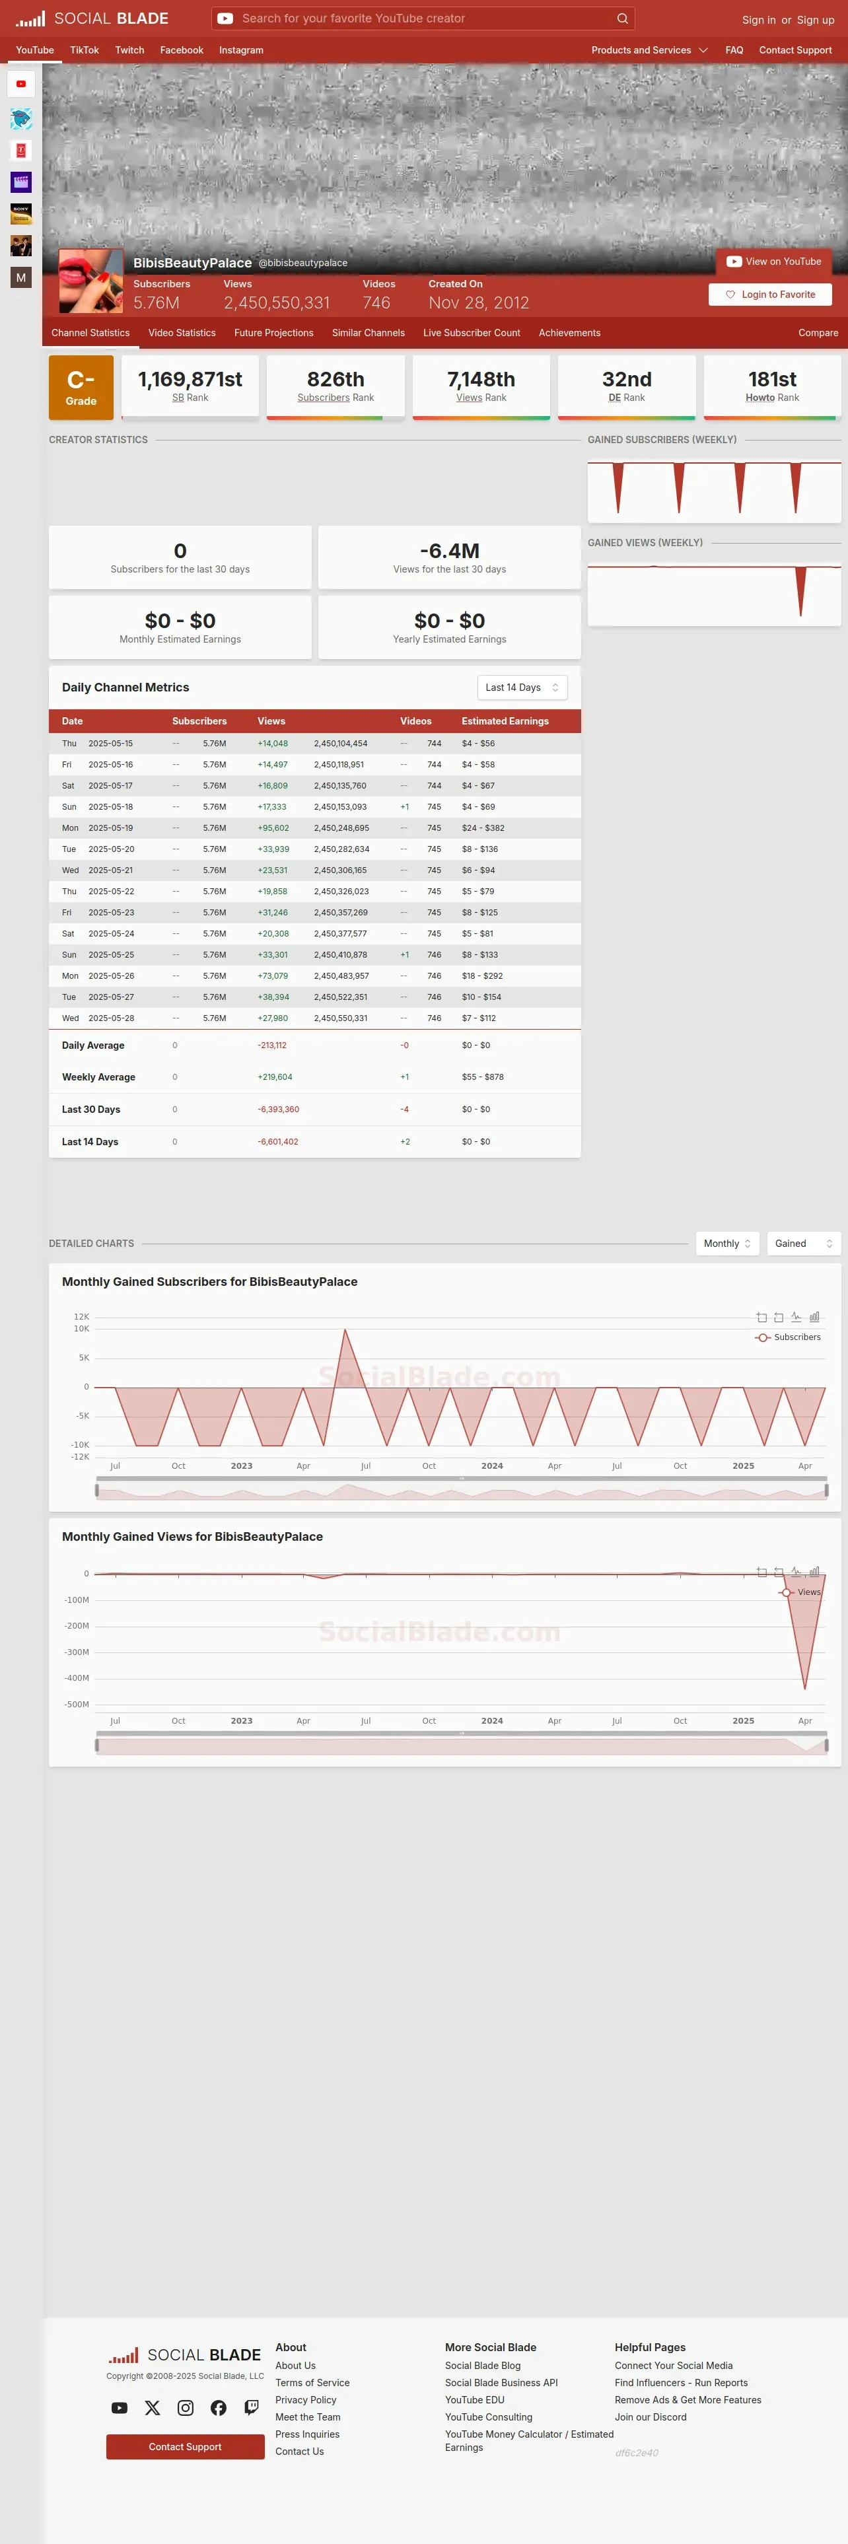Click the left handle of Views range slider
The height and width of the screenshot is (2544, 848).
pyautogui.click(x=96, y=1745)
